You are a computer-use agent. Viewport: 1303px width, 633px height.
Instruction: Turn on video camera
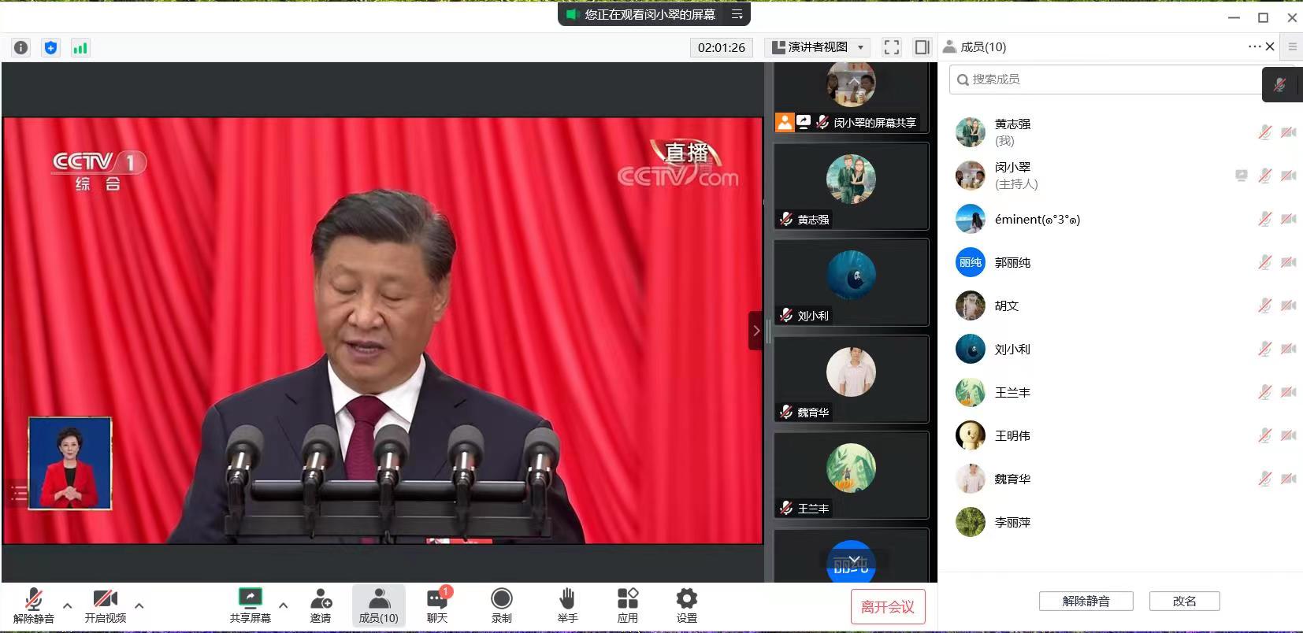(x=105, y=605)
